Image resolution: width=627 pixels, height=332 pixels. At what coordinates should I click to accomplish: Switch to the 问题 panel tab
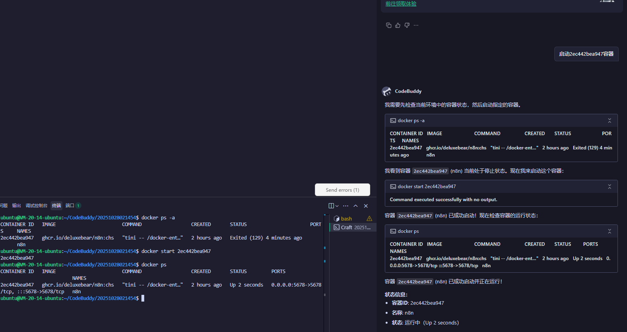pos(4,206)
